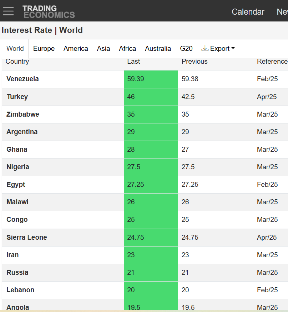
Task: Sort by the Previous column header
Action: pos(194,62)
